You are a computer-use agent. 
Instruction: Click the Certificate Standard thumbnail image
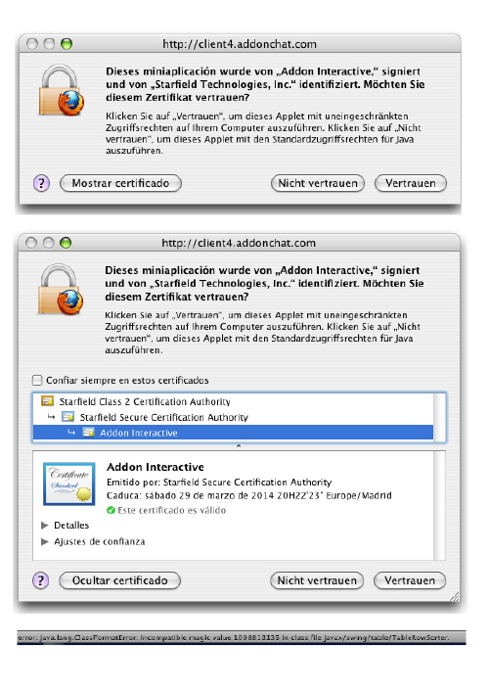click(x=69, y=484)
